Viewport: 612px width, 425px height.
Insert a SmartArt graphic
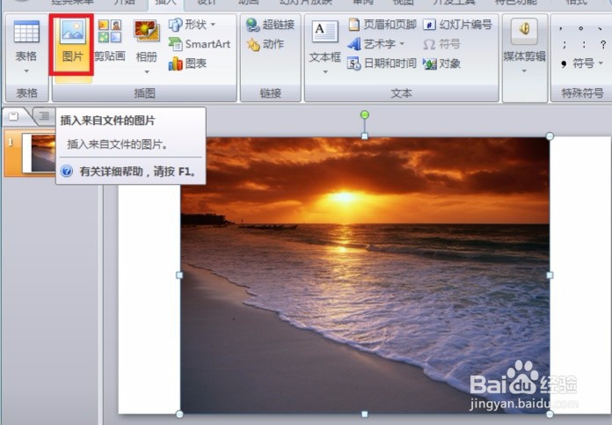199,44
